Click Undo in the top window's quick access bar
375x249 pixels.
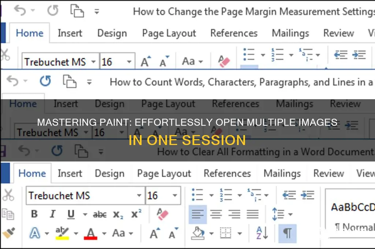(x=20, y=11)
